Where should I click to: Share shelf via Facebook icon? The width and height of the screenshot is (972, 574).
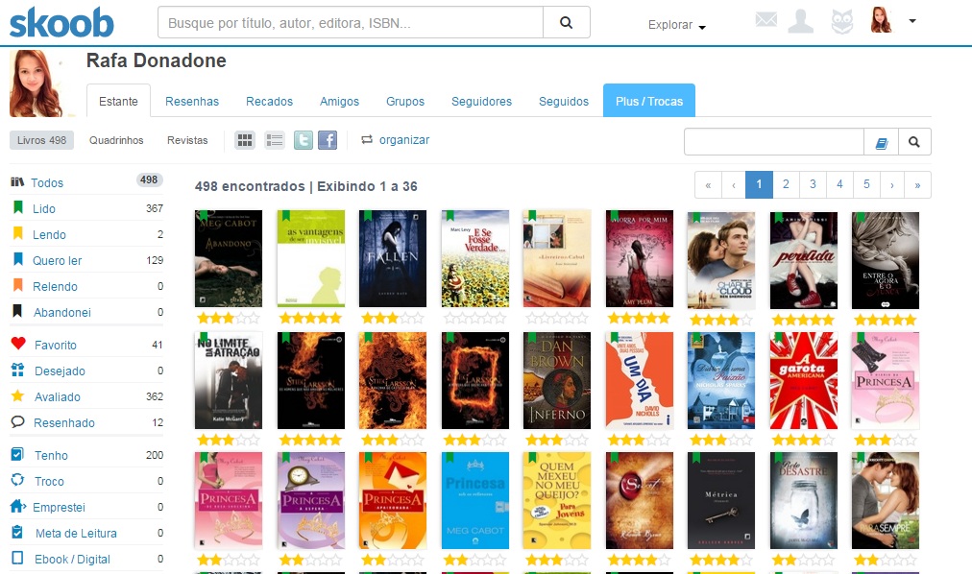click(328, 140)
